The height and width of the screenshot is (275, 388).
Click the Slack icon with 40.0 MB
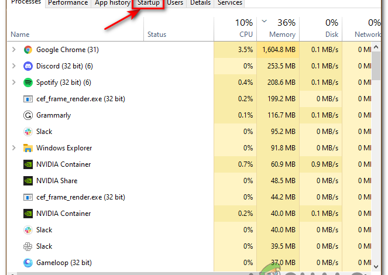pos(28,230)
